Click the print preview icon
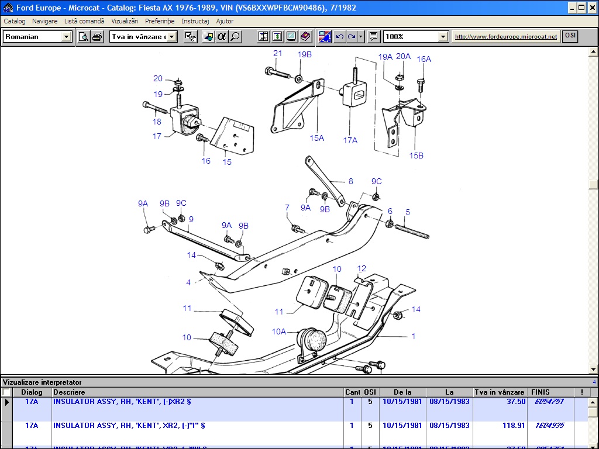This screenshot has height=449, width=599. pyautogui.click(x=84, y=37)
